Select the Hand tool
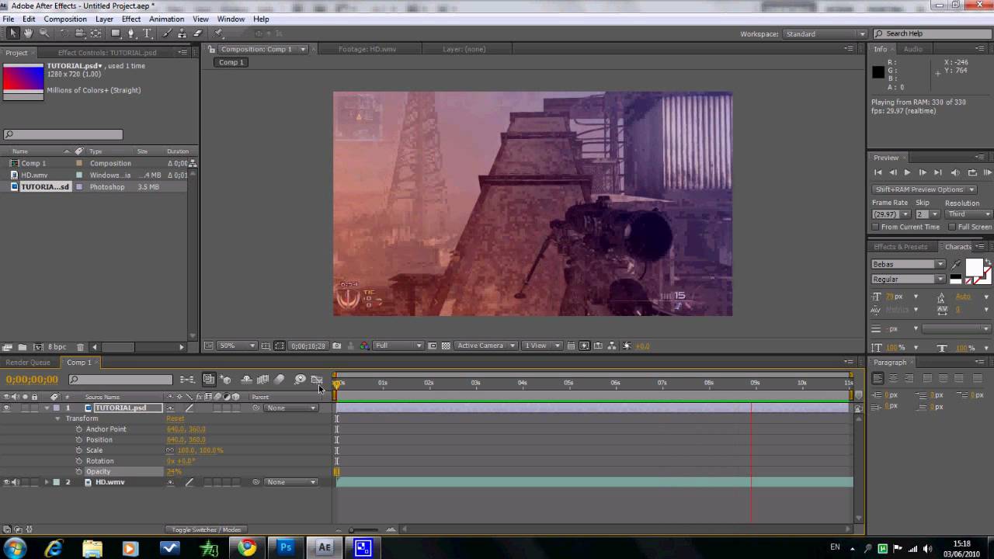This screenshot has height=559, width=994. pos(28,33)
